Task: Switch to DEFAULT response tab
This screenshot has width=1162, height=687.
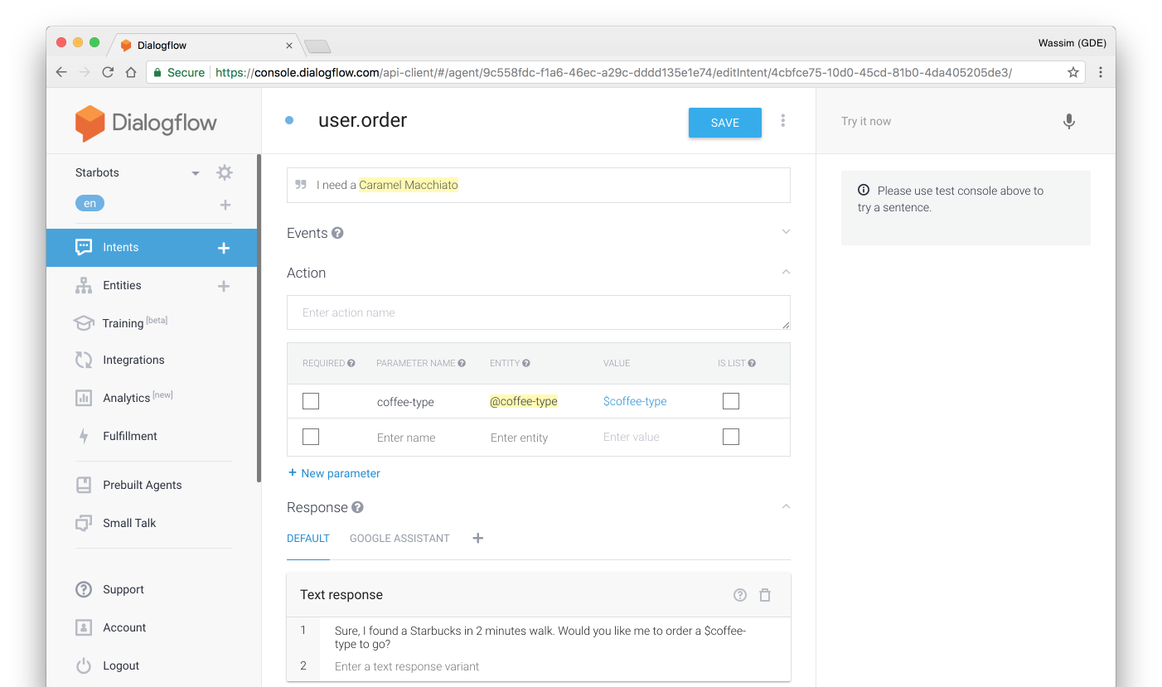Action: point(308,539)
